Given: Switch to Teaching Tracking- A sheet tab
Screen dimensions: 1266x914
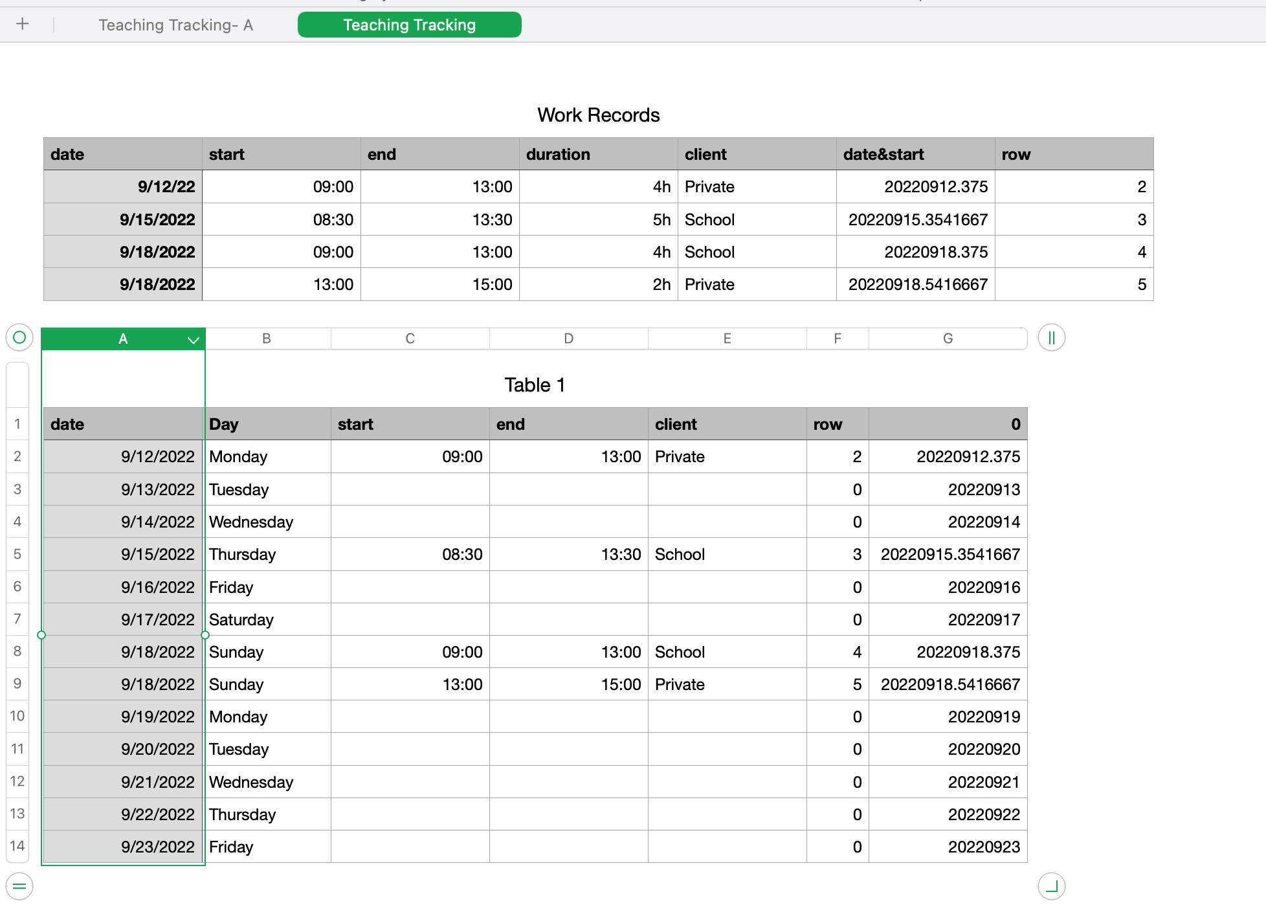Looking at the screenshot, I should tap(175, 25).
